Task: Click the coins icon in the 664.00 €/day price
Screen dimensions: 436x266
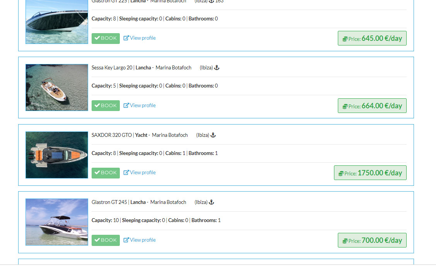Action: pyautogui.click(x=345, y=106)
